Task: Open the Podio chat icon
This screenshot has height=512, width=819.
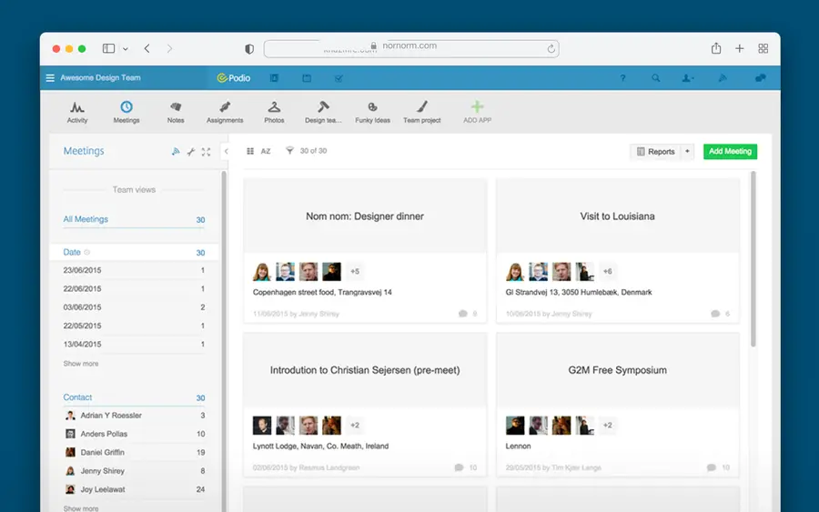Action: pyautogui.click(x=760, y=78)
